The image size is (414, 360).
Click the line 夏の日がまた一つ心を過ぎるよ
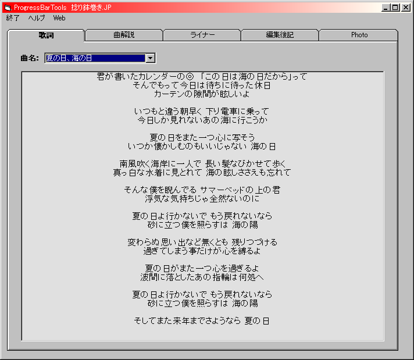click(x=202, y=268)
